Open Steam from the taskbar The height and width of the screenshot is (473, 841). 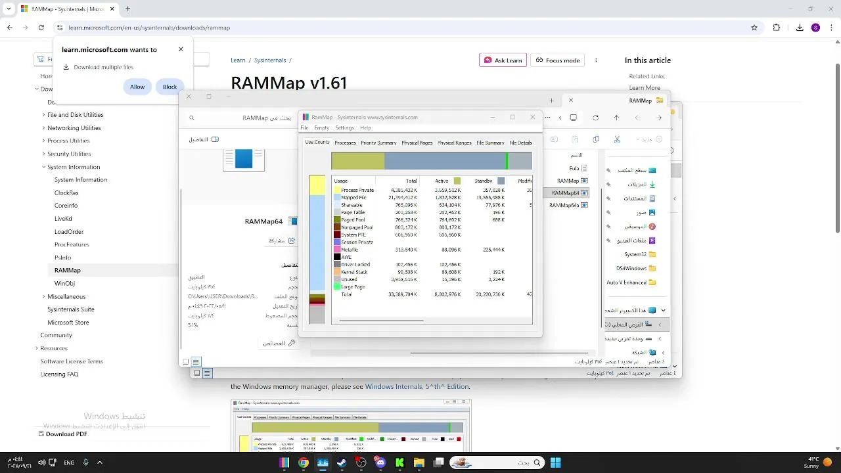(342, 462)
